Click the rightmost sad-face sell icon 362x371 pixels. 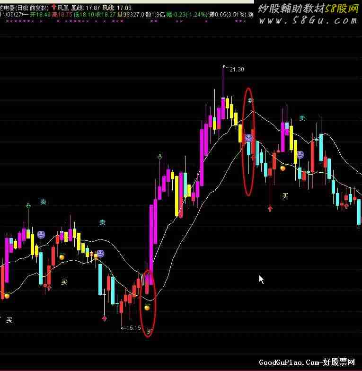(x=300, y=155)
